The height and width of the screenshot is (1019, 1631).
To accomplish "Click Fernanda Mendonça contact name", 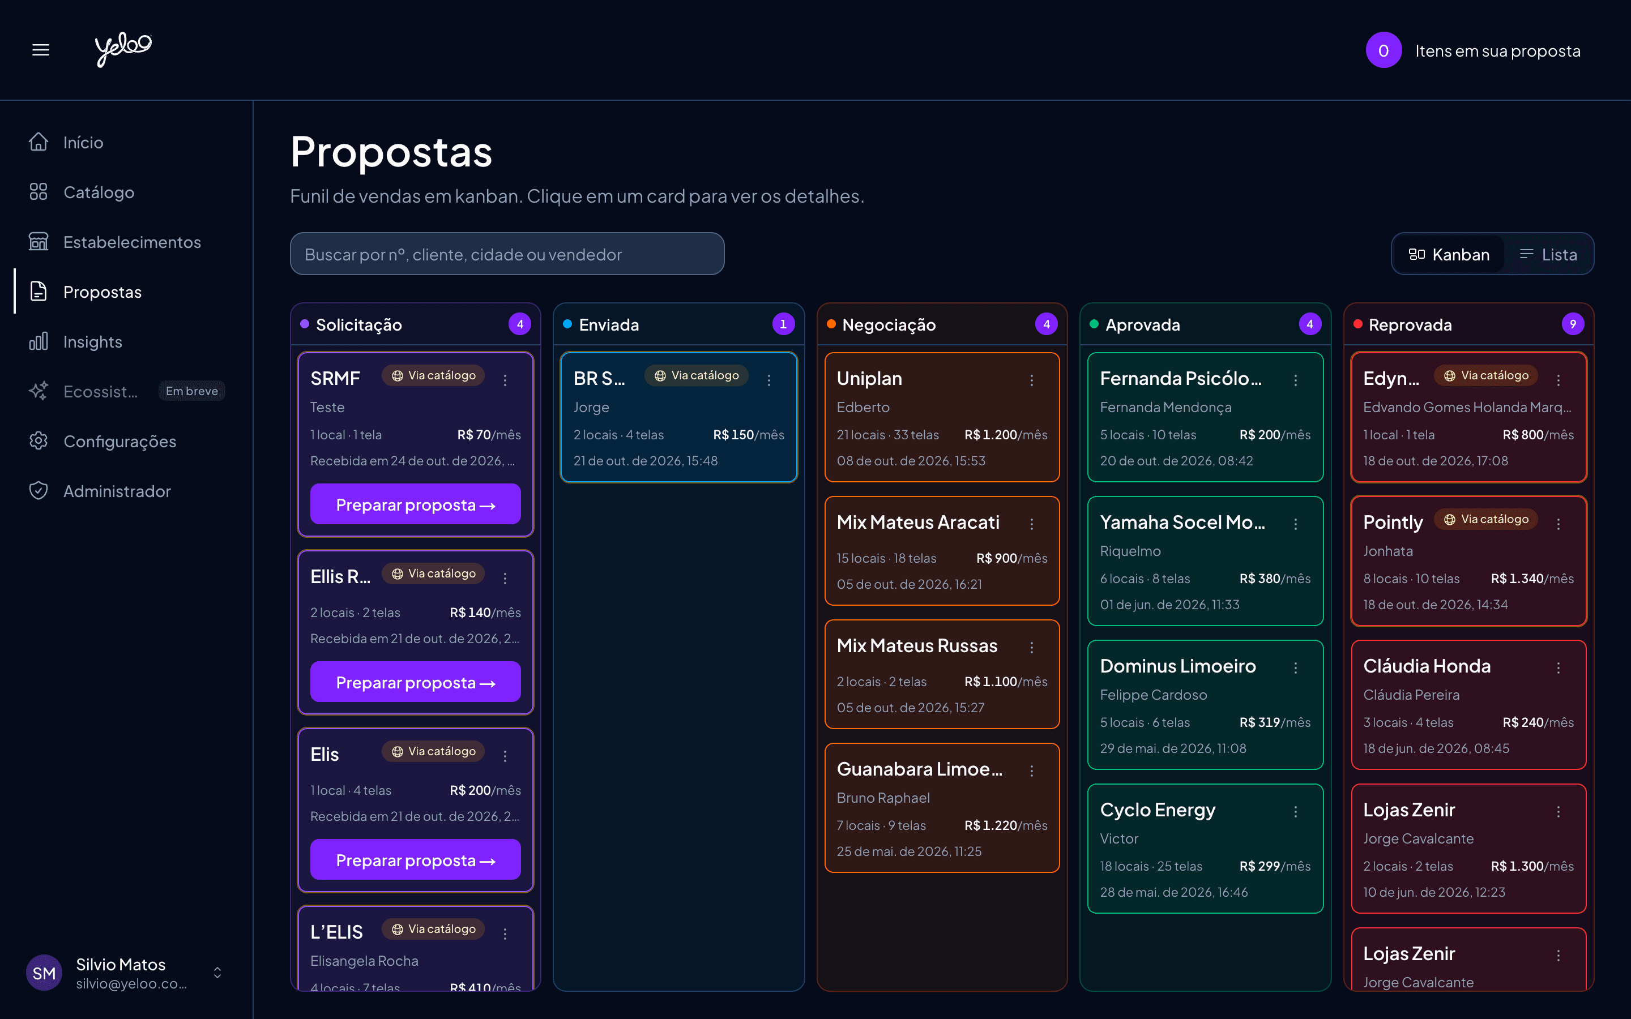I will (x=1165, y=407).
